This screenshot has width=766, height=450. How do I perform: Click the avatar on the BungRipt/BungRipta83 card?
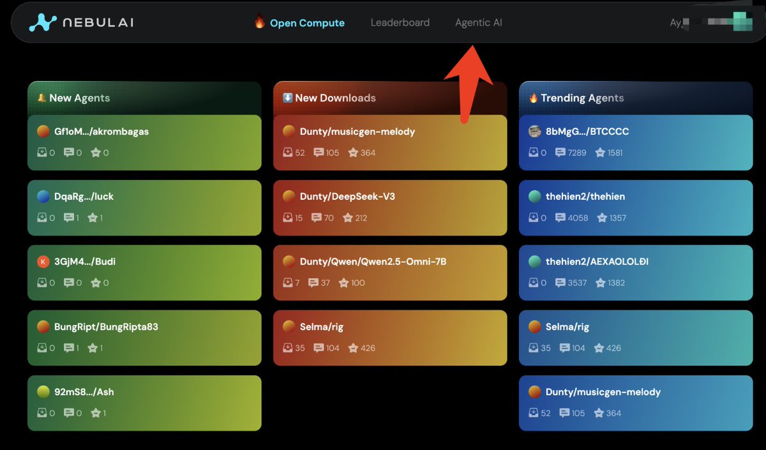point(43,327)
